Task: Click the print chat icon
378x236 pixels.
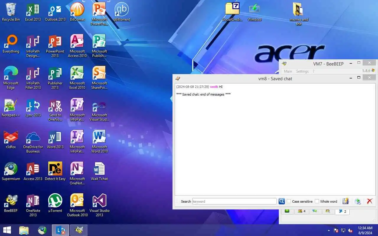Action: pos(358,201)
